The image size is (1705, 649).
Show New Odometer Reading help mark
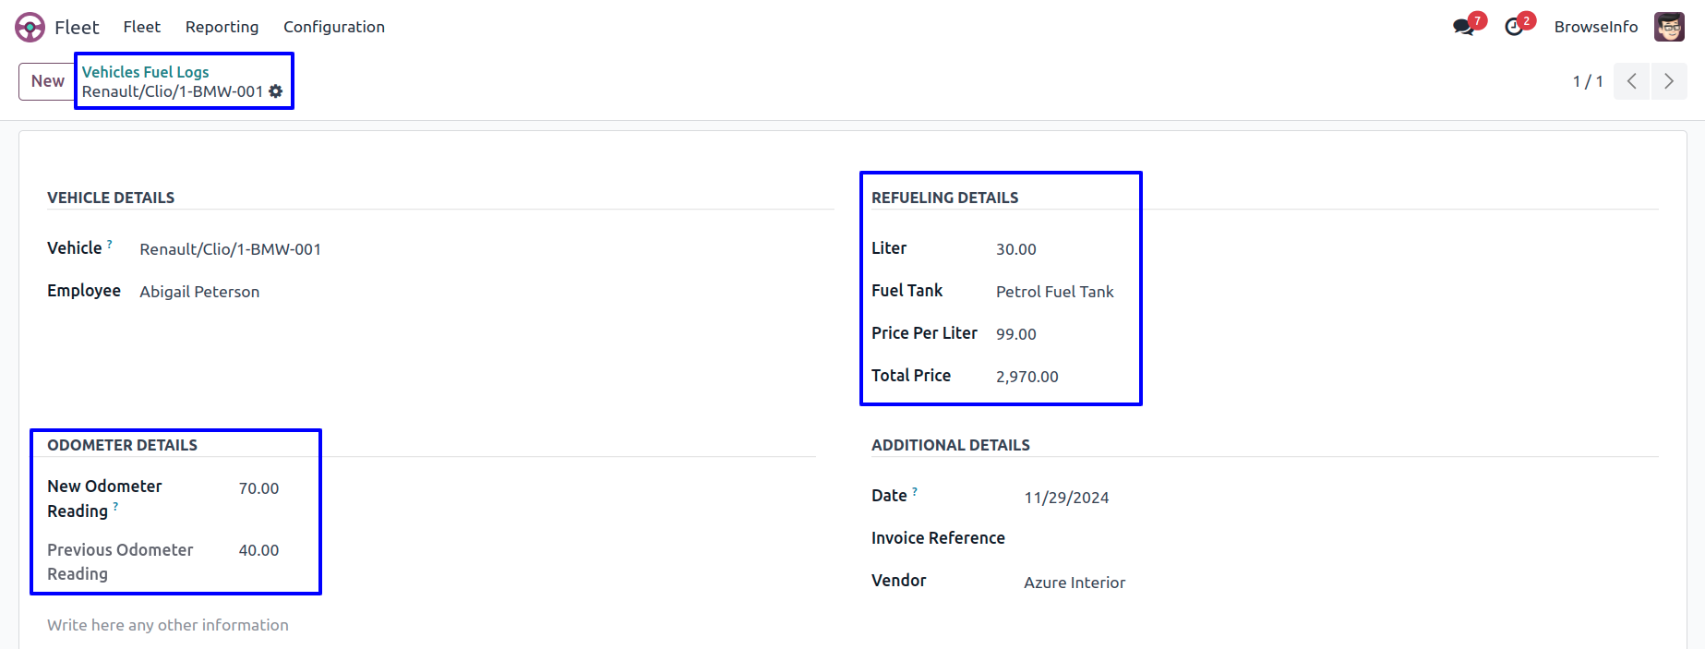pyautogui.click(x=115, y=507)
